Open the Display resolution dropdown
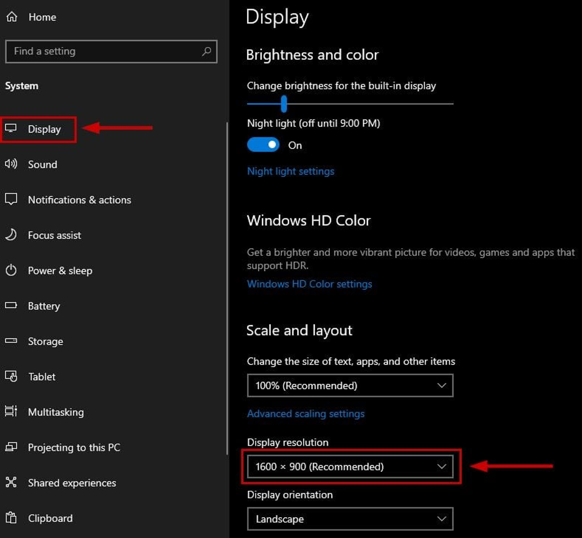Image resolution: width=582 pixels, height=538 pixels. (350, 467)
